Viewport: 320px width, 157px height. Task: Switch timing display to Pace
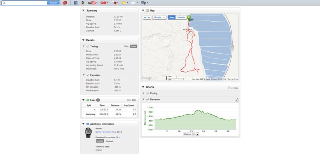[x=126, y=46]
